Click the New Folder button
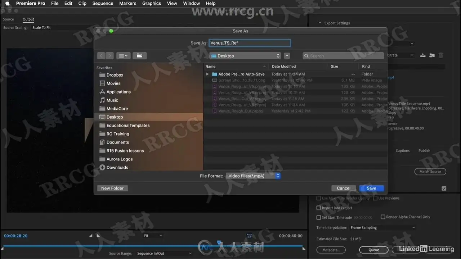Viewport: 461px width, 259px height. (112, 188)
